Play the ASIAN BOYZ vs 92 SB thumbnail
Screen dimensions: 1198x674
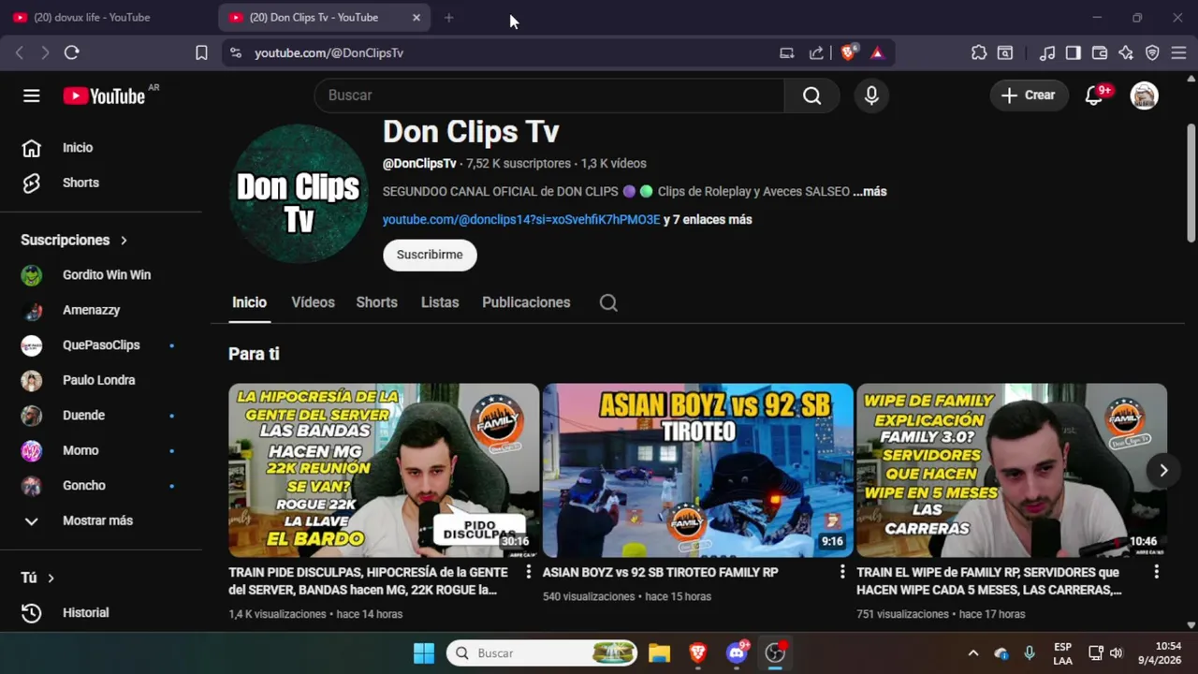[x=698, y=471]
